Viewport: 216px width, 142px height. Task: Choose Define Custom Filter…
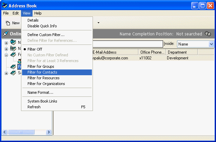(57, 35)
